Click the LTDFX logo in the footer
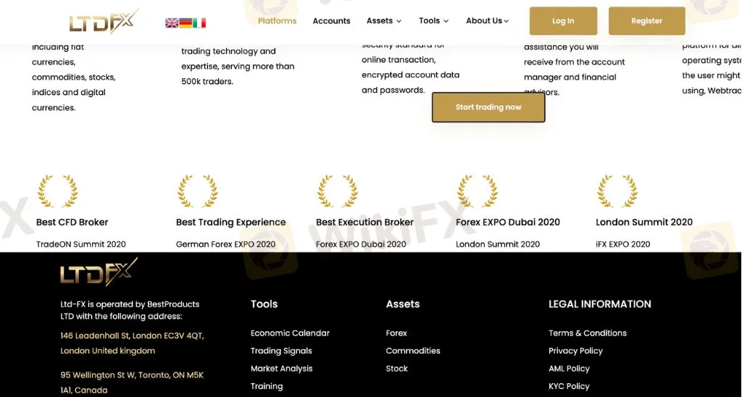 (99, 272)
